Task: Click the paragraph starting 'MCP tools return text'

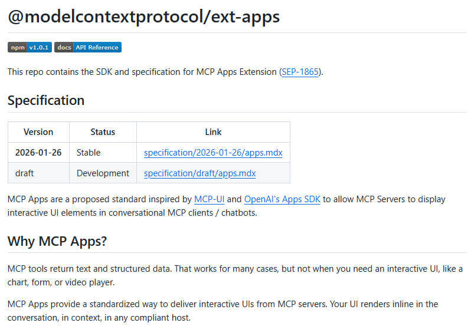Action: click(235, 275)
